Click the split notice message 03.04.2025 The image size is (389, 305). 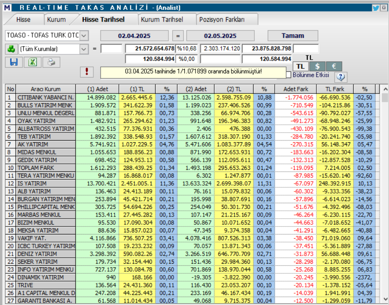193,72
